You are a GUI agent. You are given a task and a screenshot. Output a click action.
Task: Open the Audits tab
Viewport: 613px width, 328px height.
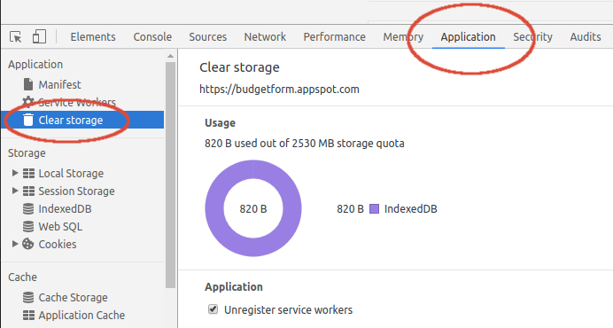(x=586, y=37)
